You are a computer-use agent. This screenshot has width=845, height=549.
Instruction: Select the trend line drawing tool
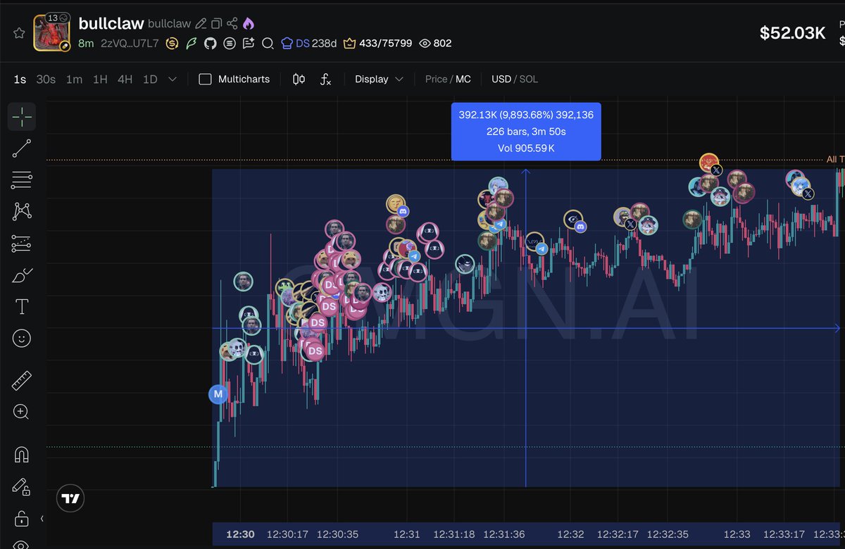tap(21, 148)
